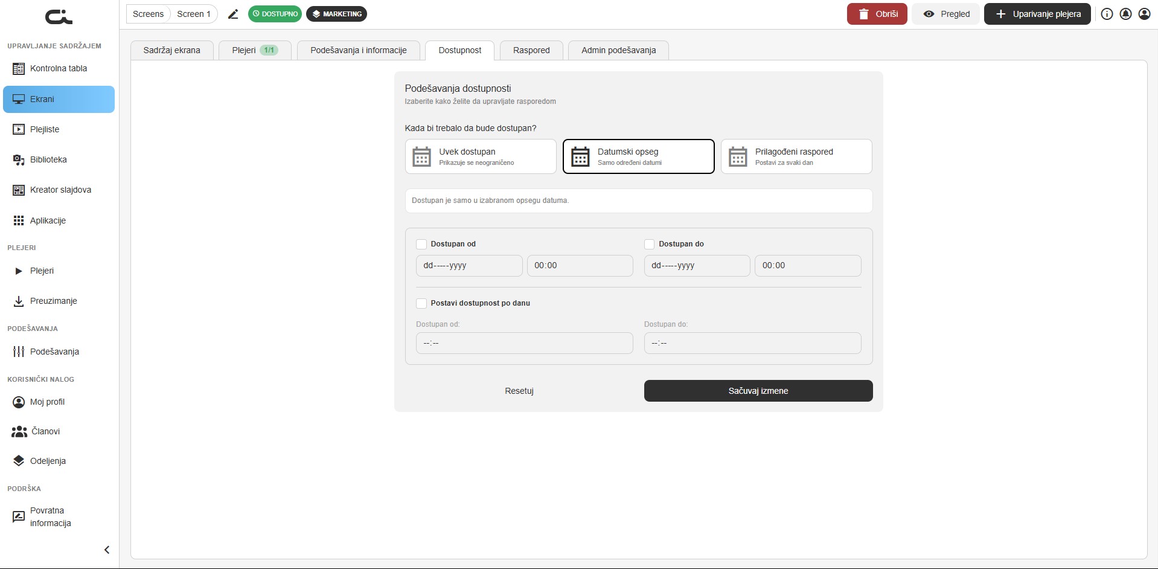The height and width of the screenshot is (569, 1158).
Task: Collapse the sidebar with the chevron
Action: pos(107,550)
